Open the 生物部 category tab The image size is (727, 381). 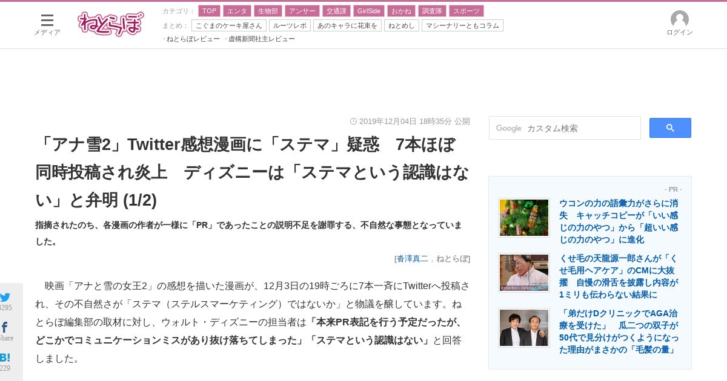coord(268,11)
